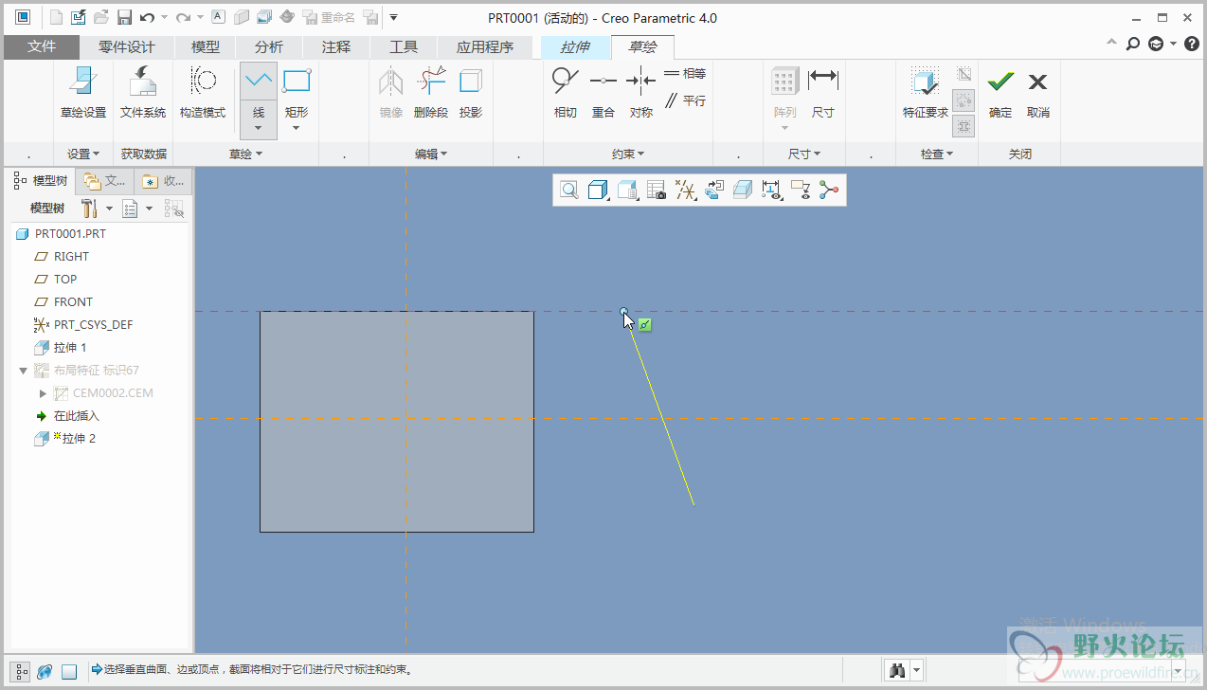Confirm sketch with green checkmark (确定)
This screenshot has height=690, width=1207.
1000,93
